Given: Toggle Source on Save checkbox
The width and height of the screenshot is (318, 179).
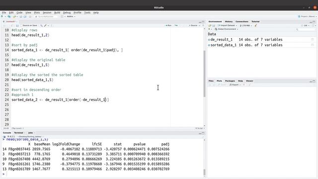Looking at the screenshot, I should click(x=21, y=25).
